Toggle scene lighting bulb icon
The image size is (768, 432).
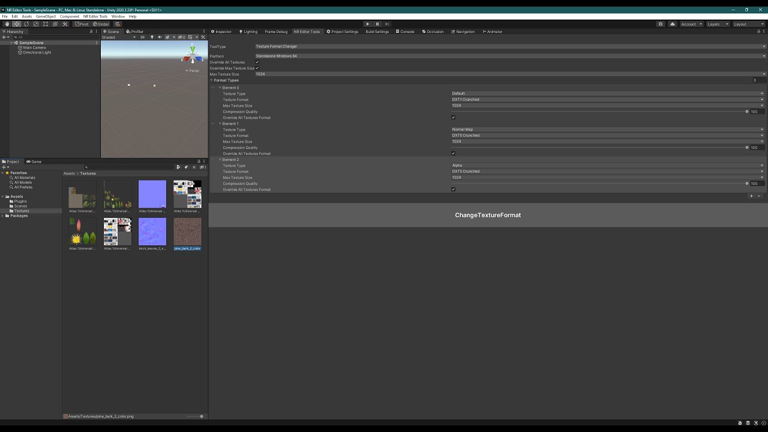coord(152,37)
